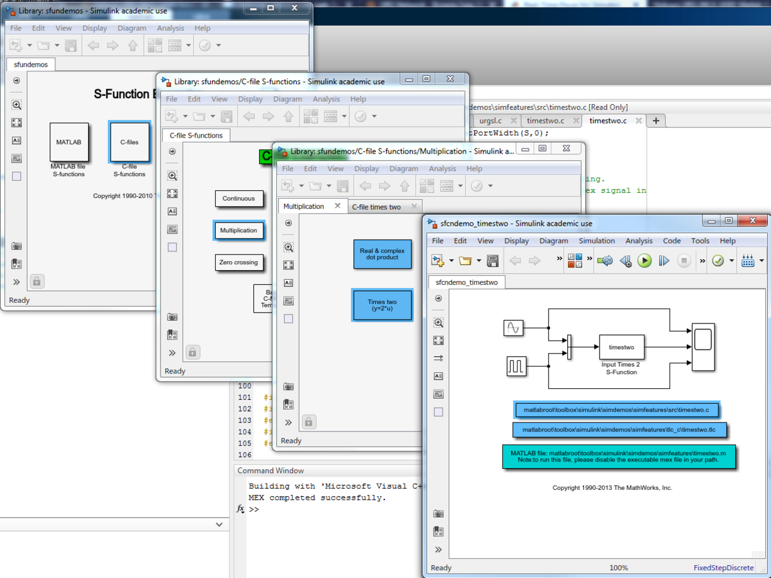Click Fit to View icon in sfcndemo_timestwo palette

click(439, 341)
